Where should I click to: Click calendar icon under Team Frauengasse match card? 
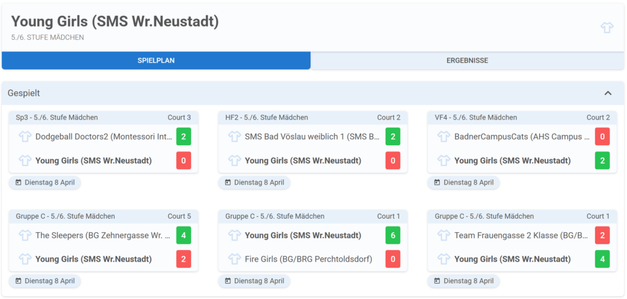click(437, 281)
